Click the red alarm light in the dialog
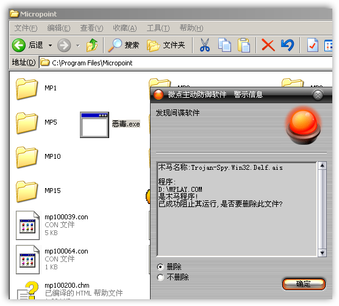The image size is (339, 306). [x=303, y=126]
